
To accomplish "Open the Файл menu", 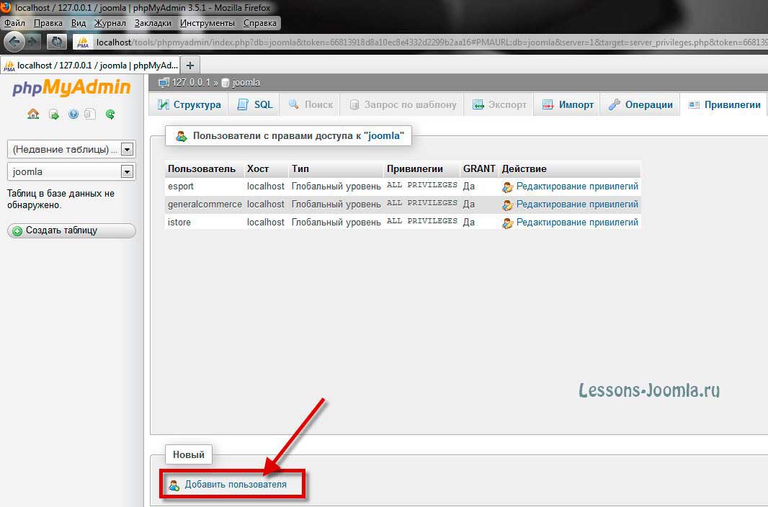I will (14, 23).
